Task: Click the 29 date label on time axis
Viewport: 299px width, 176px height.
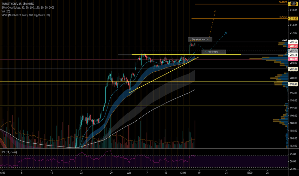Action: (111, 173)
